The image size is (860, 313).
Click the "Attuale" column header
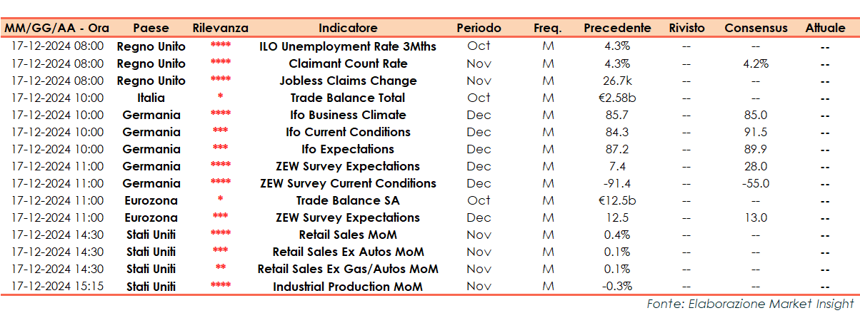coord(825,28)
